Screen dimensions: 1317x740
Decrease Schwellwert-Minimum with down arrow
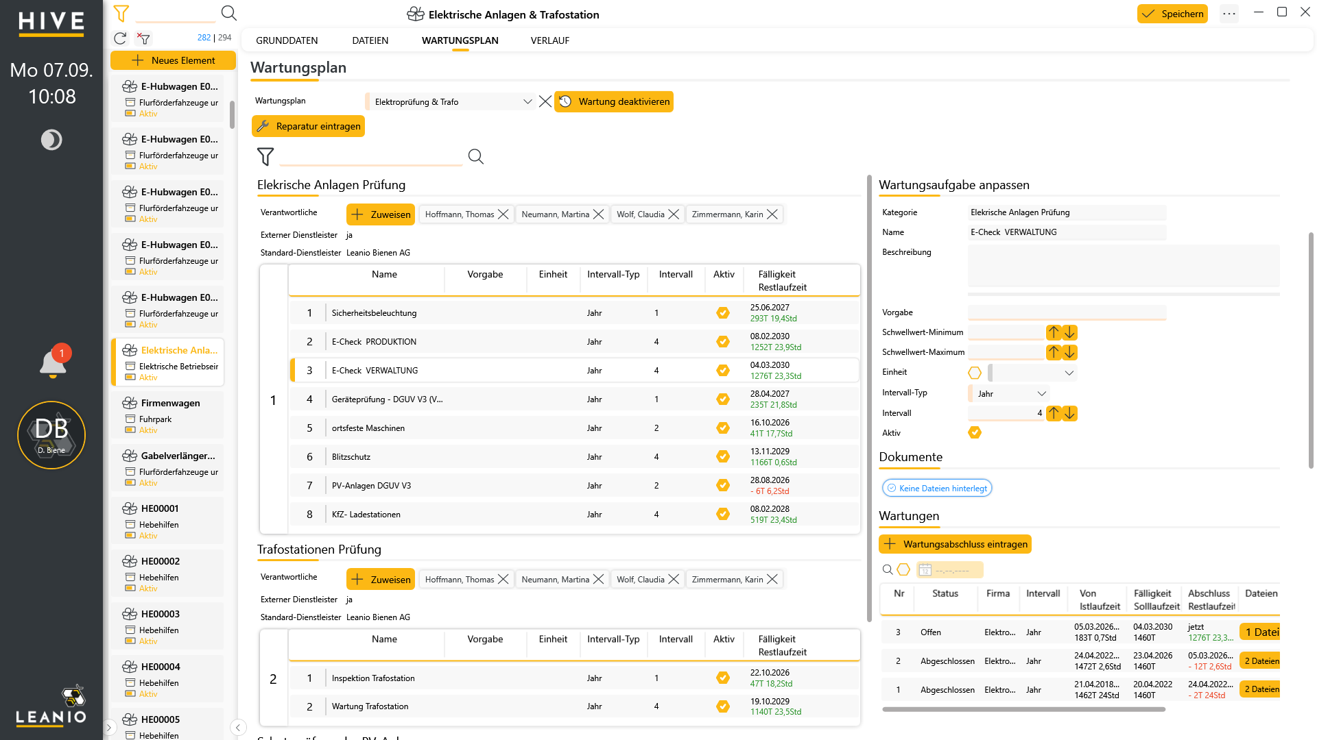point(1069,333)
